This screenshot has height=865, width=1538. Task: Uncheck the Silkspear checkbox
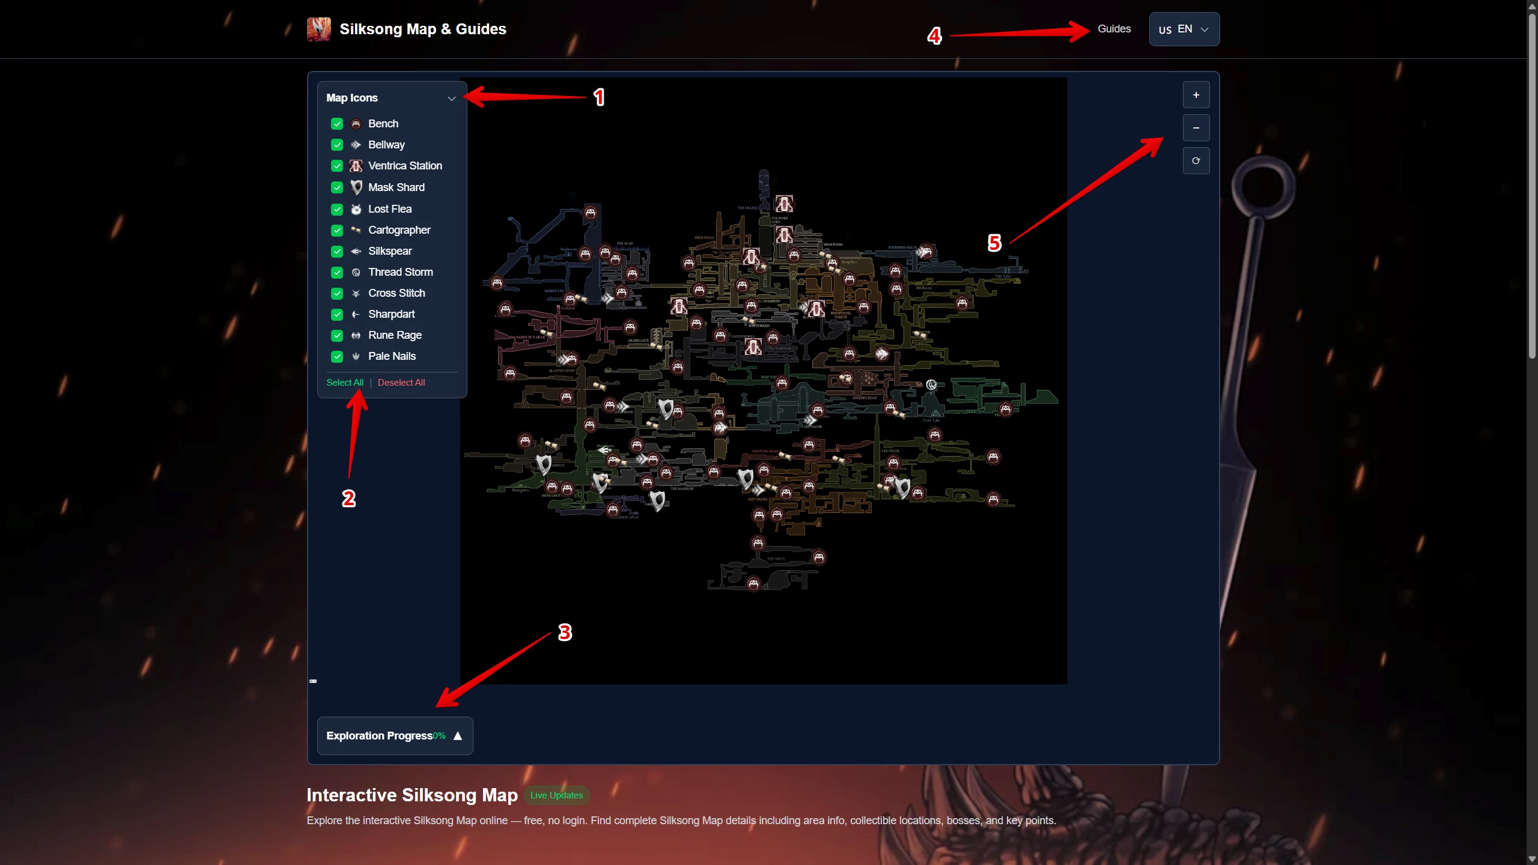click(337, 251)
